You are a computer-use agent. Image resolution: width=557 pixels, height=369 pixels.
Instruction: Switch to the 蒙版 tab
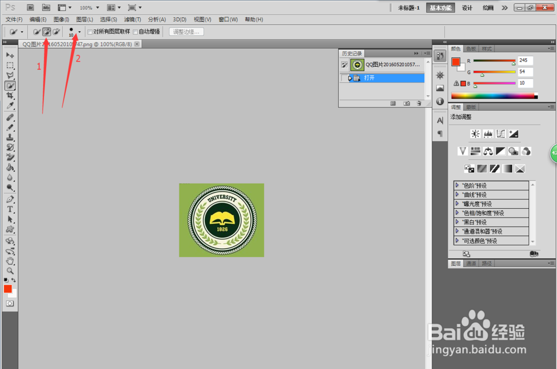coord(471,107)
